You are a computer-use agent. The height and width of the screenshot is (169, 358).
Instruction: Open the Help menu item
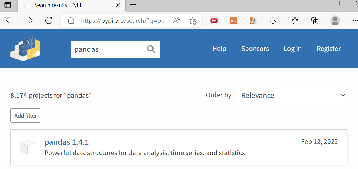tap(219, 49)
